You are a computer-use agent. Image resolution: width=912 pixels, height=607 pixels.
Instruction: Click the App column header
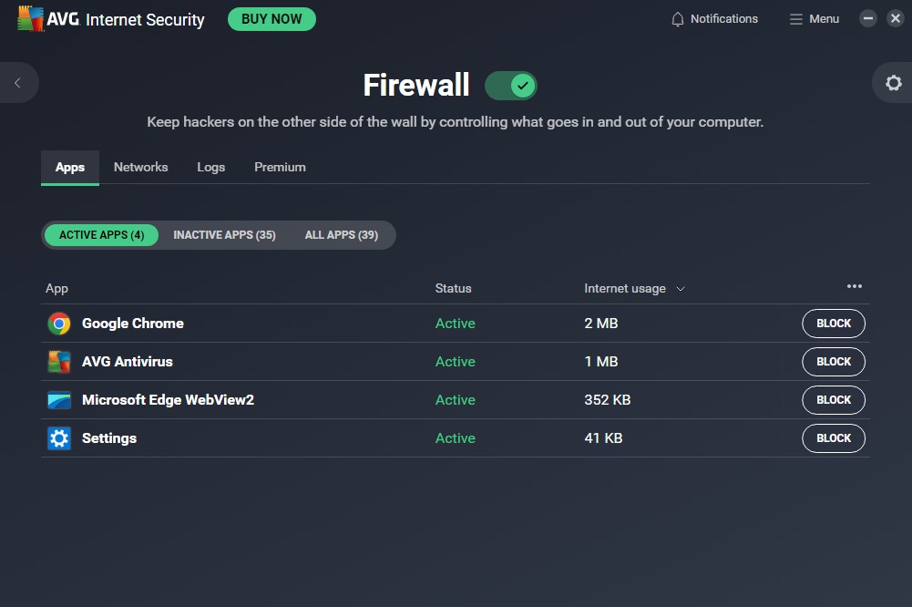(x=57, y=289)
